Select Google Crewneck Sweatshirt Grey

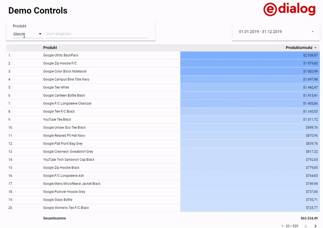[68, 152]
